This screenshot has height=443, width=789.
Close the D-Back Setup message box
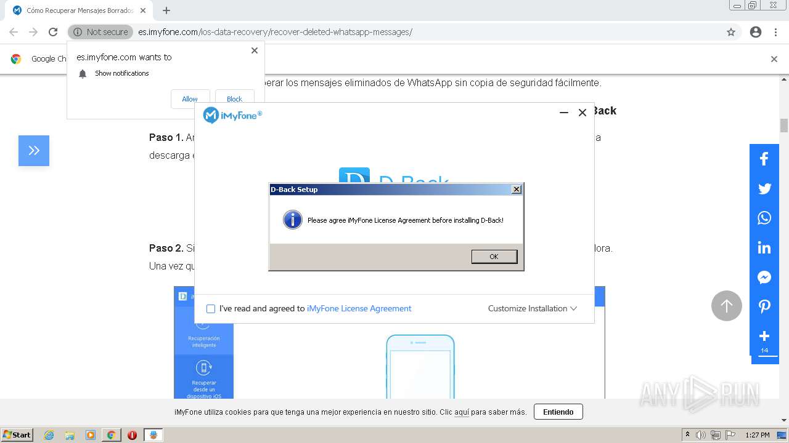coord(517,190)
